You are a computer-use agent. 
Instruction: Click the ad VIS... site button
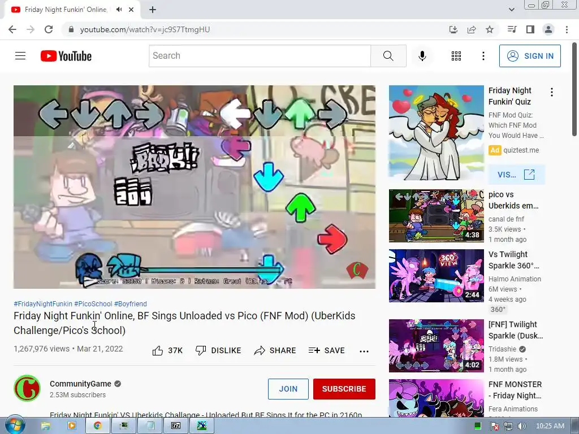coord(516,175)
